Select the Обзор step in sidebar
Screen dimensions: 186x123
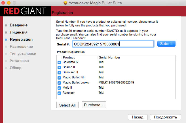[x=16, y=68]
